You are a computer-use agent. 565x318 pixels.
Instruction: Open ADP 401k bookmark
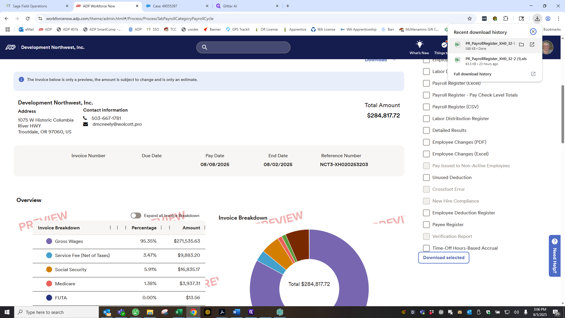coord(67,29)
